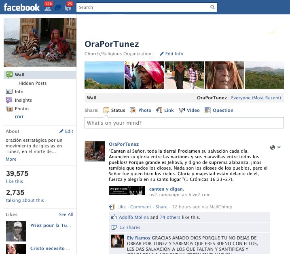Select the Status share tab

point(118,110)
